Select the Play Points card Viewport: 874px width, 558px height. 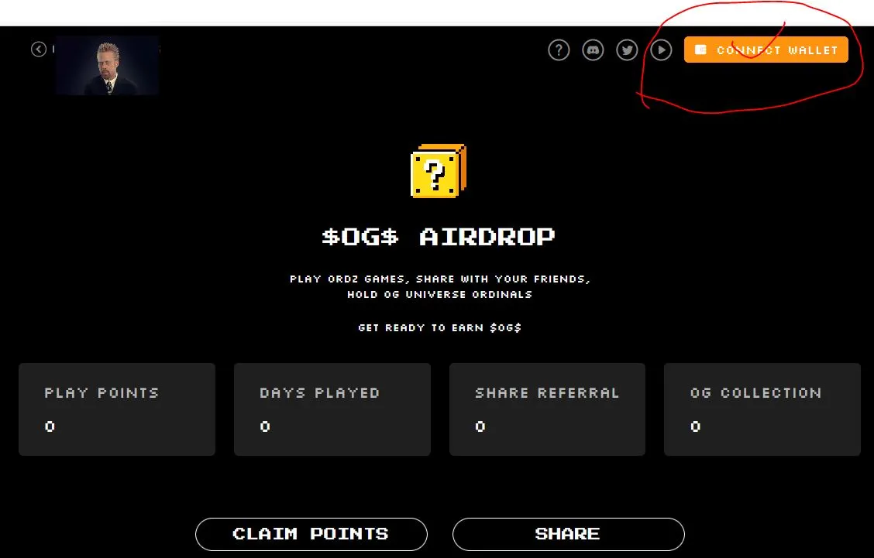click(117, 409)
